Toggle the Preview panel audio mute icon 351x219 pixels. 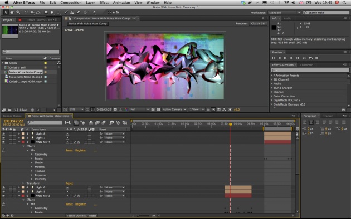click(304, 58)
